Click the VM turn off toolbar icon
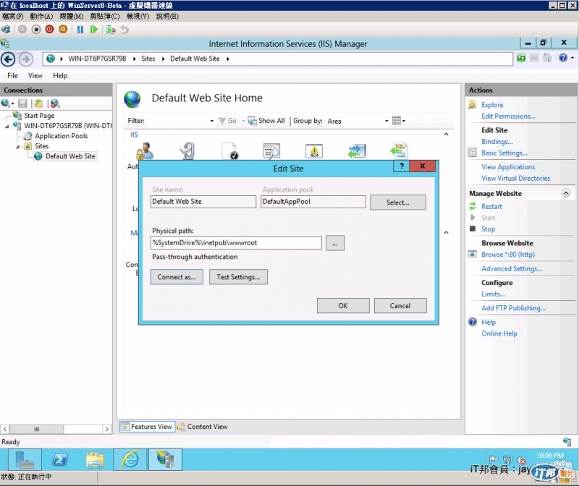Screen dimensions: 579x486 pyautogui.click(x=36, y=30)
